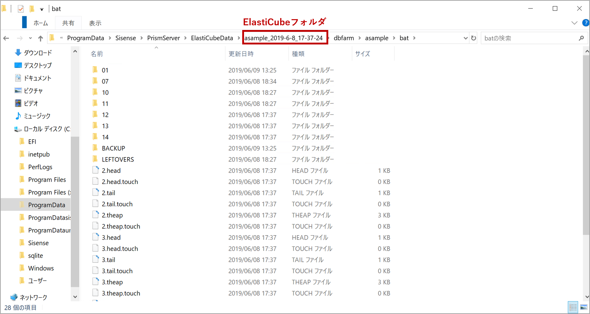Viewport: 590px width, 314px height.
Task: Open the Explorer help icon
Action: (586, 23)
